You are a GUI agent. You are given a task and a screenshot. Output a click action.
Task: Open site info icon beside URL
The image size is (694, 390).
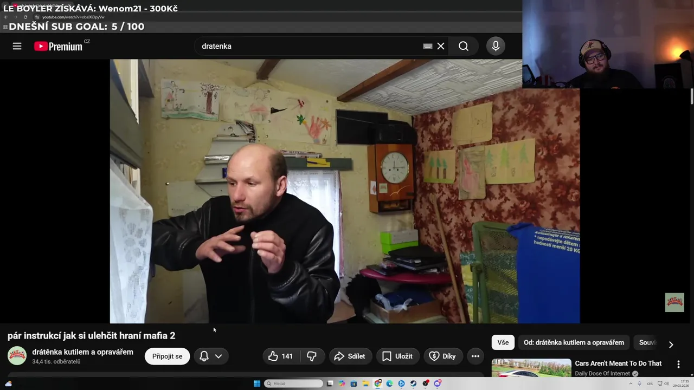(x=37, y=17)
